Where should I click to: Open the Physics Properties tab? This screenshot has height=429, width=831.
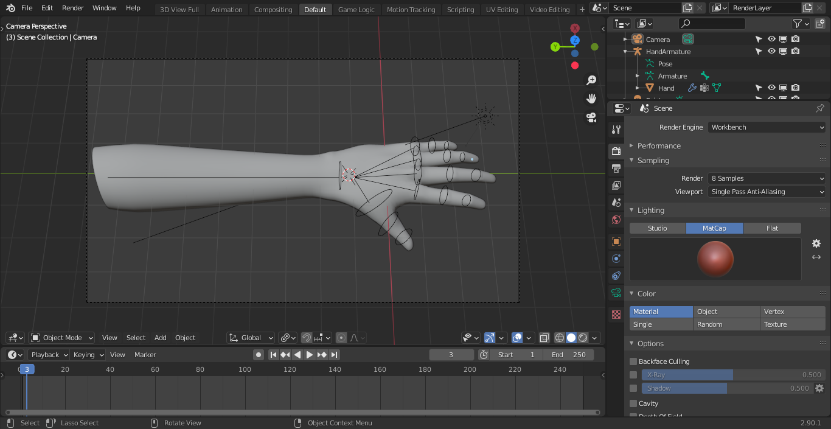[x=616, y=276]
